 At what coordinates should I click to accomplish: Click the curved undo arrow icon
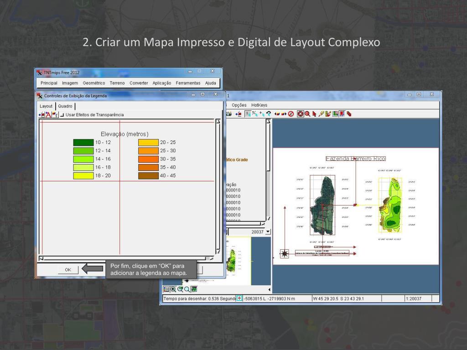point(269,114)
